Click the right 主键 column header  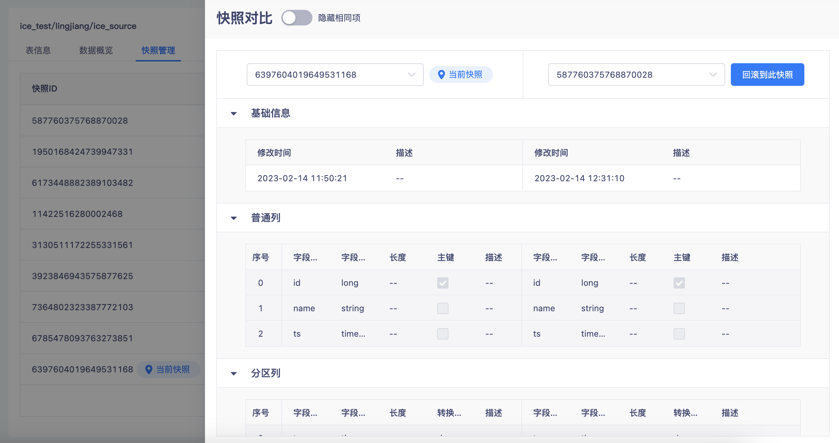pos(682,257)
